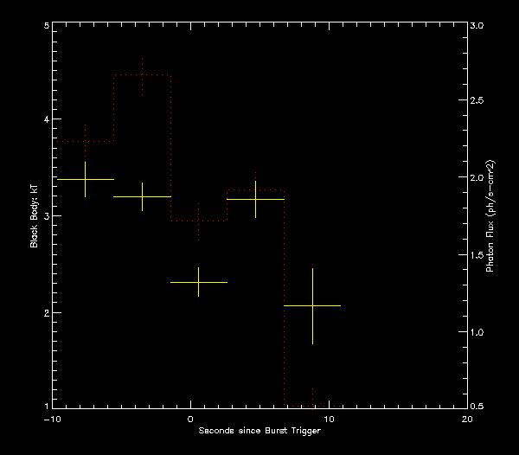Image resolution: width=519 pixels, height=455 pixels.
Task: Select the right axis tick label '1.5'
Action: point(477,255)
